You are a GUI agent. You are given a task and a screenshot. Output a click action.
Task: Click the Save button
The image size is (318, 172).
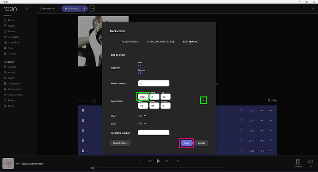click(187, 143)
